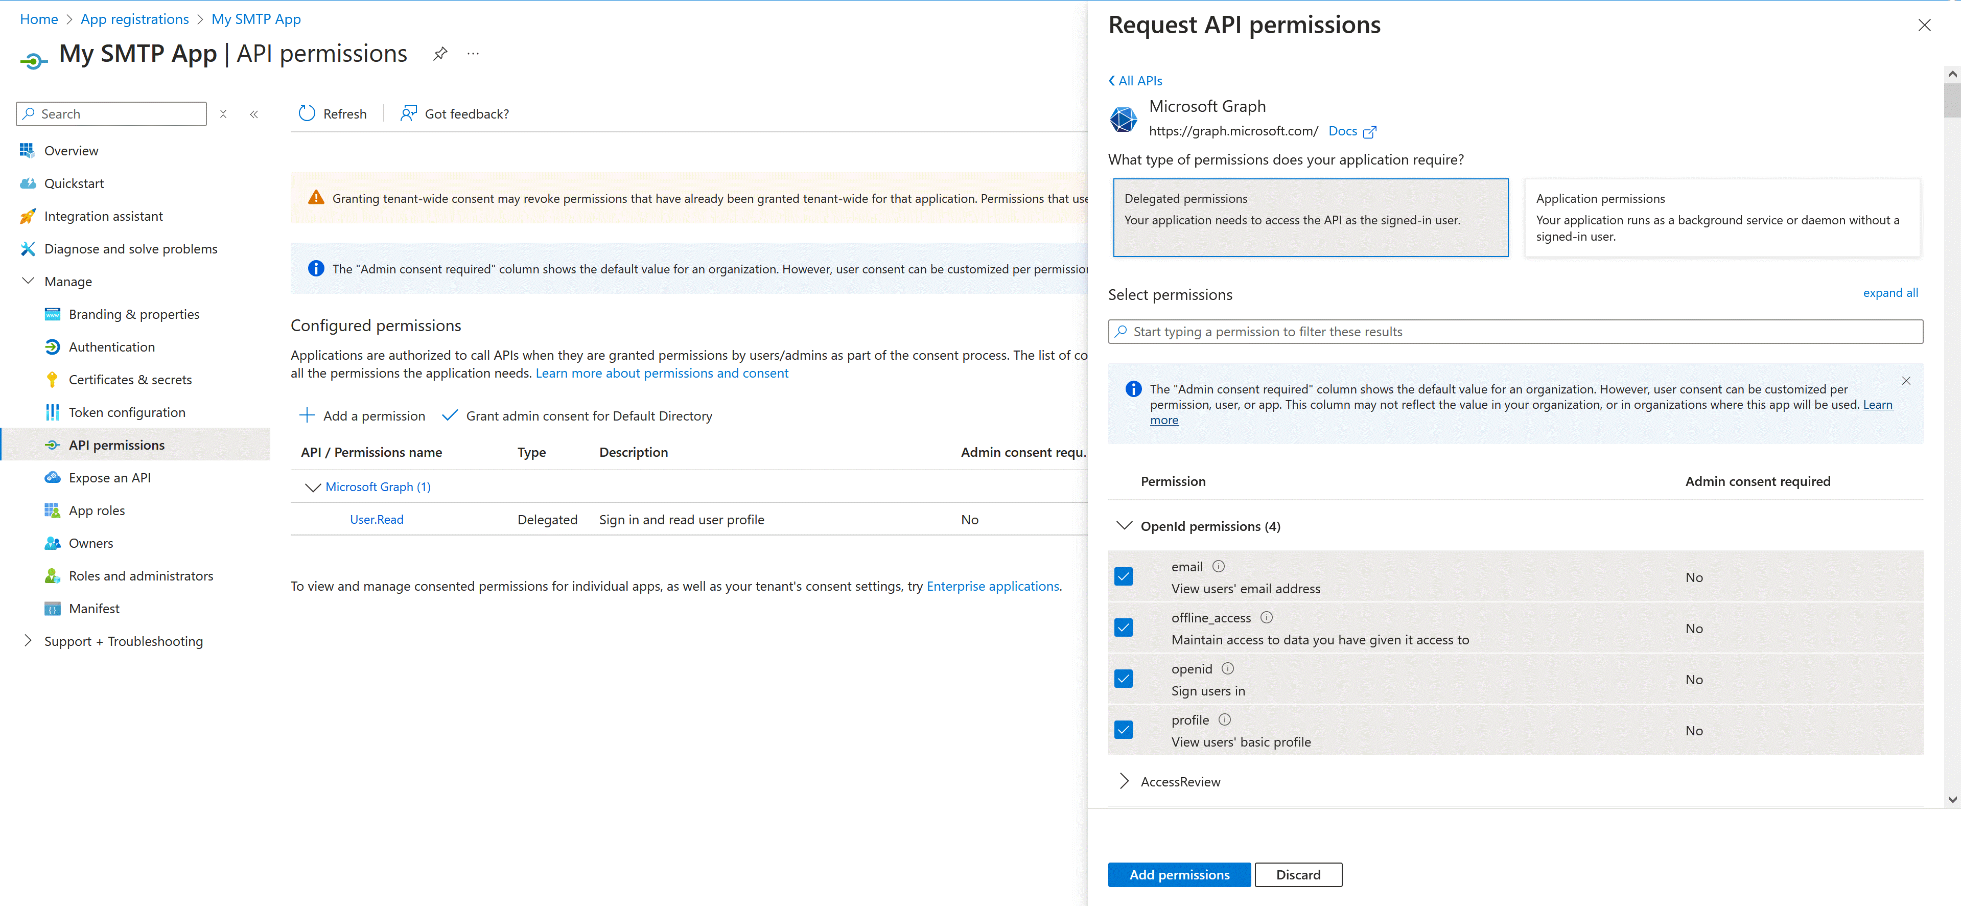Screen dimensions: 1961x906
Task: Select Diagnose and solve problems icon
Action: coord(28,249)
